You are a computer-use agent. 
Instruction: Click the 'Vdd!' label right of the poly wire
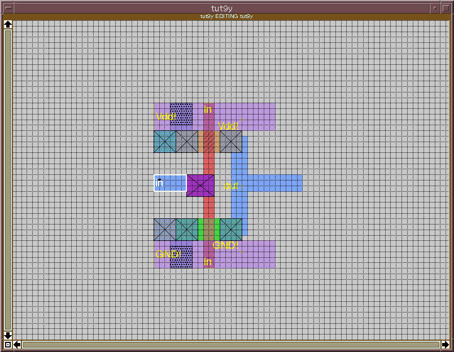tap(228, 126)
